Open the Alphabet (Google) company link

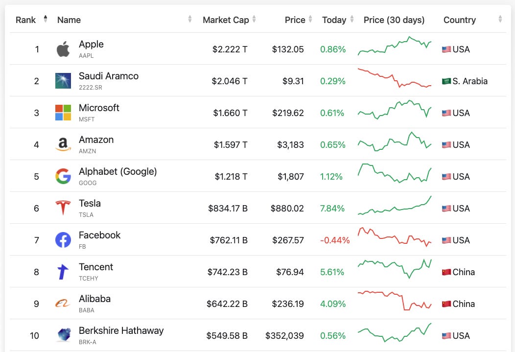click(x=117, y=171)
